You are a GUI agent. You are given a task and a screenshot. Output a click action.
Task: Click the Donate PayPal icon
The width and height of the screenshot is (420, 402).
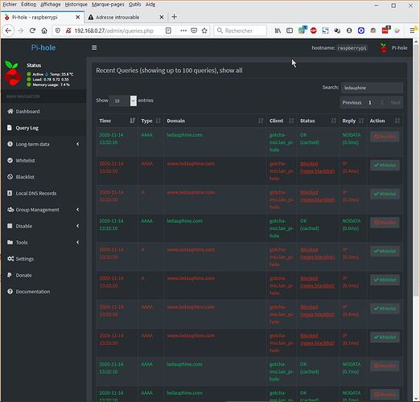coord(10,275)
